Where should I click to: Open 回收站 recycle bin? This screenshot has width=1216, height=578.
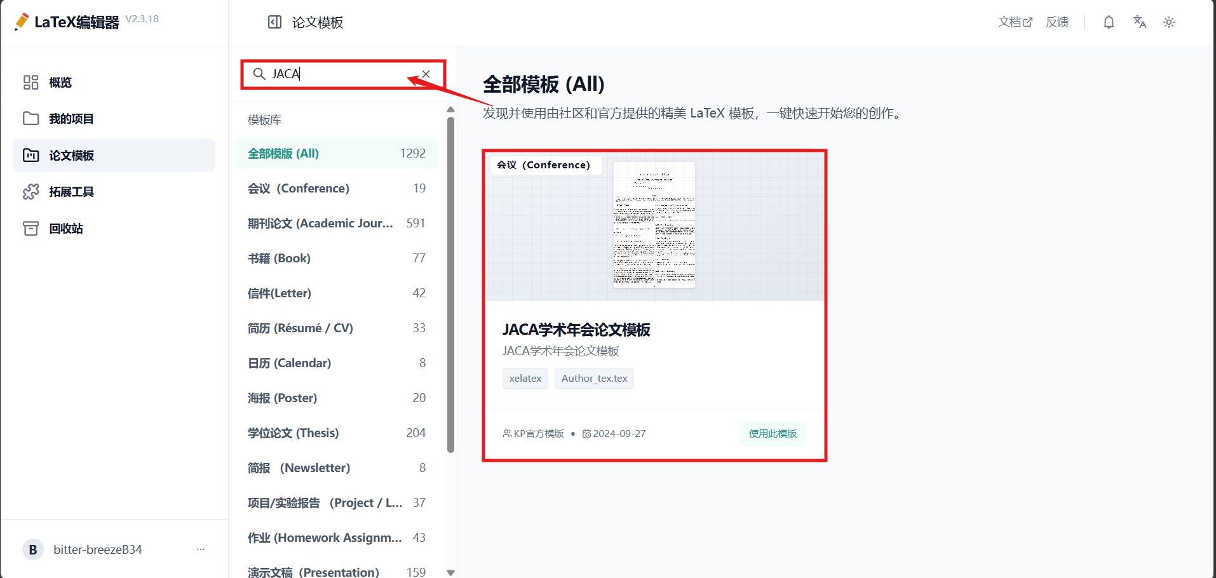point(114,228)
